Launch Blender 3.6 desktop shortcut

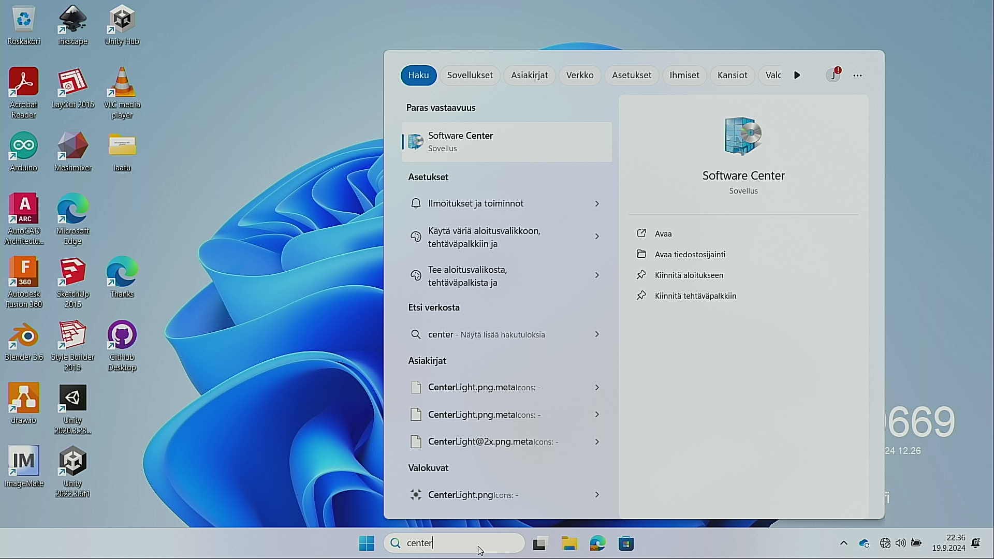tap(24, 341)
